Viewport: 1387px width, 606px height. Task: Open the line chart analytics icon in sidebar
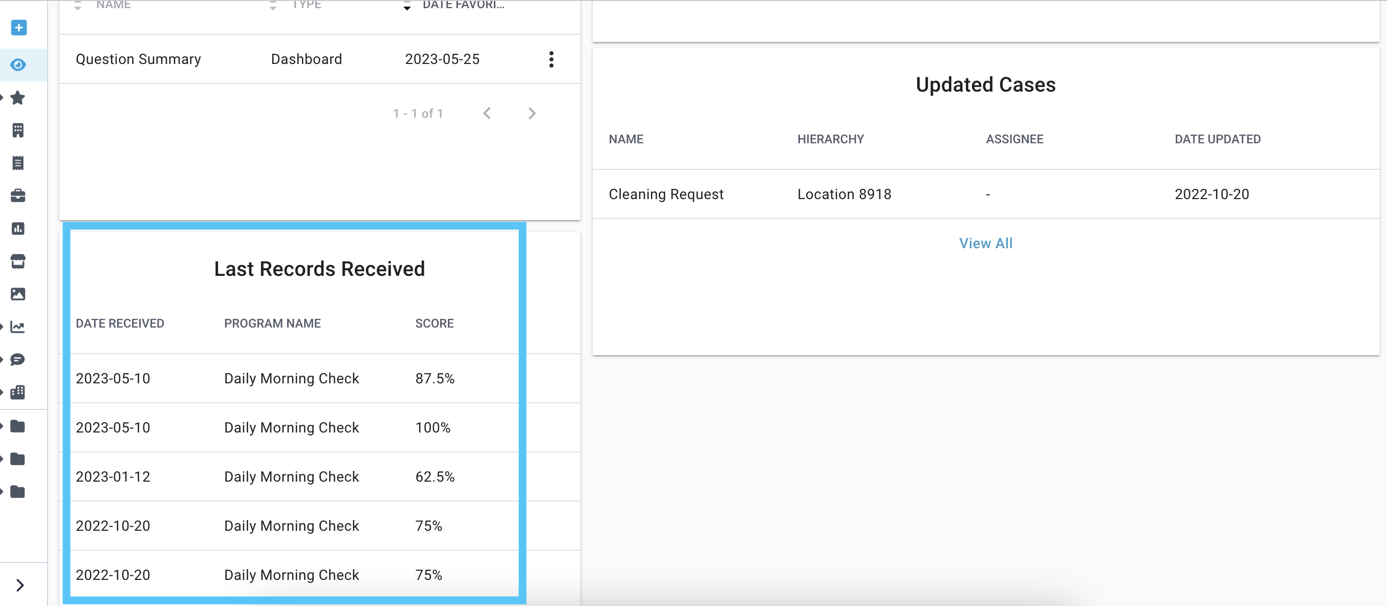click(x=18, y=327)
